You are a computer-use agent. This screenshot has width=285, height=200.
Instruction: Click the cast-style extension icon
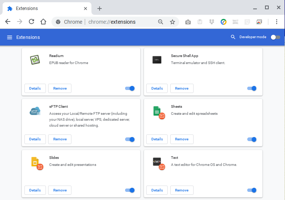[x=259, y=22]
